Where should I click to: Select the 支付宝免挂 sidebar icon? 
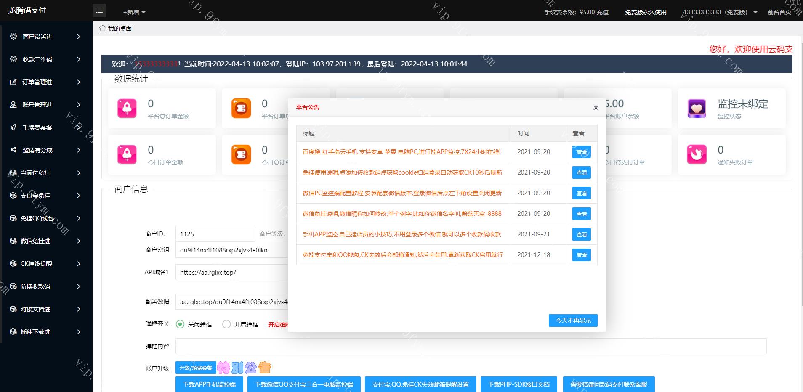click(13, 196)
